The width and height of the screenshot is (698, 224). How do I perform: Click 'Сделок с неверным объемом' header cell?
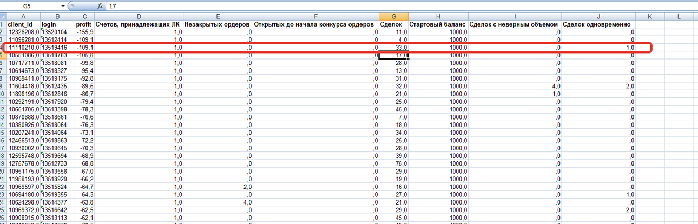[x=515, y=24]
